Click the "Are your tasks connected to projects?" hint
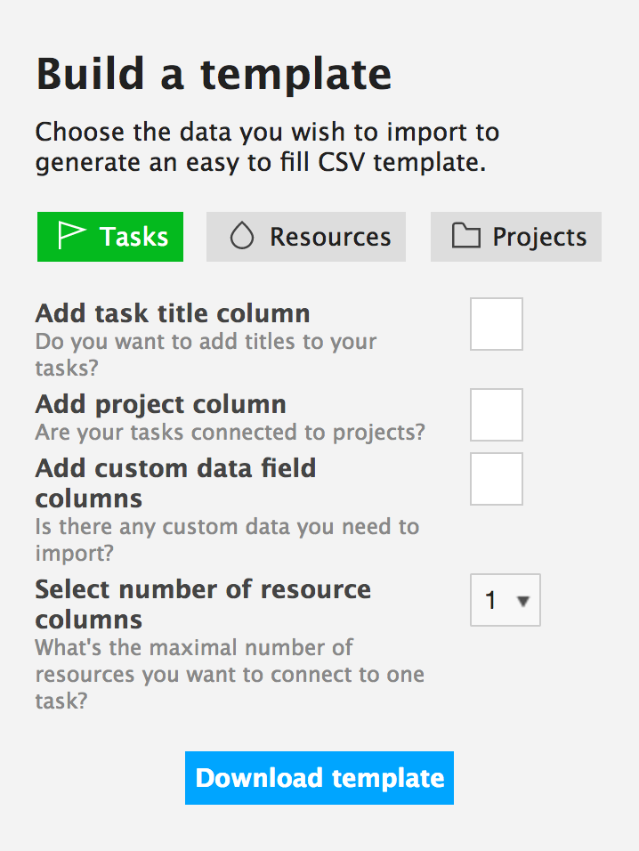The width and height of the screenshot is (639, 851). pyautogui.click(x=230, y=432)
